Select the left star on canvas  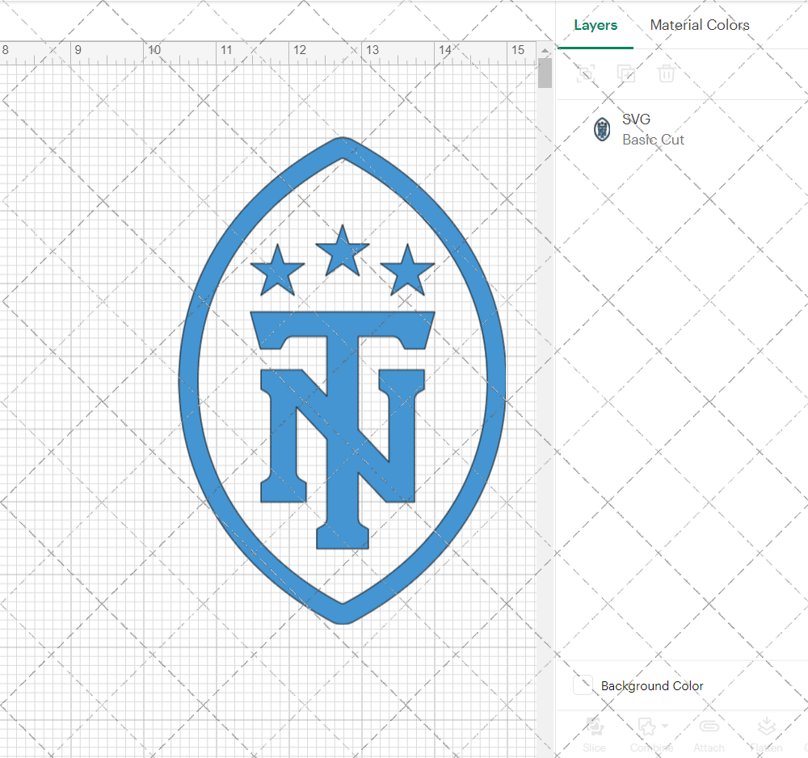[277, 271]
